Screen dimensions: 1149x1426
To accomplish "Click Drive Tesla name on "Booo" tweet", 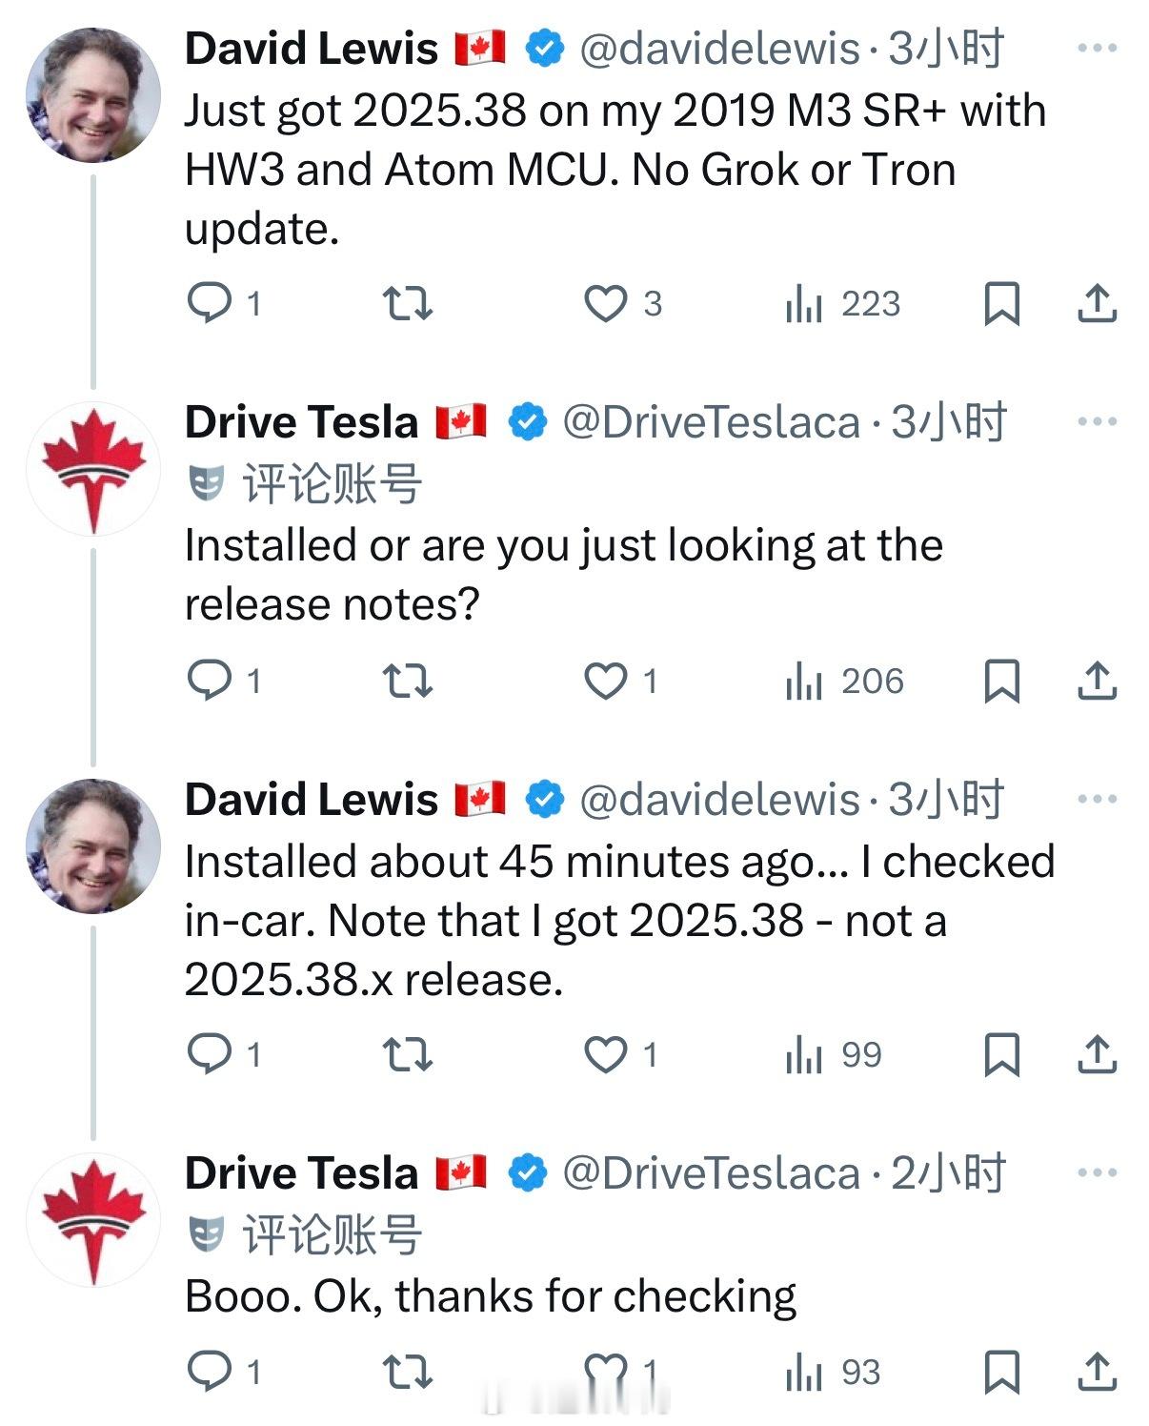I will coord(301,1172).
